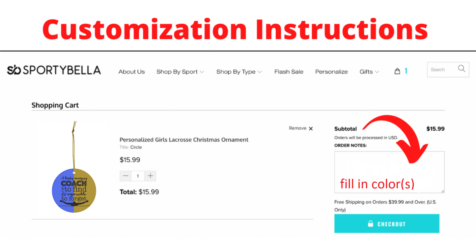476x249 pixels.
Task: Open the Personalize menu item
Action: tap(331, 72)
